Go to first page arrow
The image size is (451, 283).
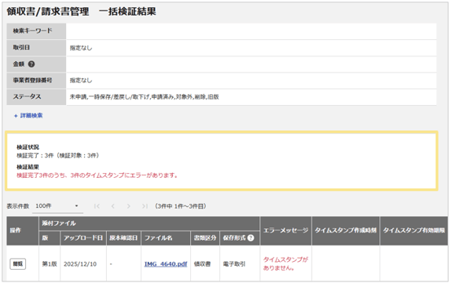click(97, 206)
